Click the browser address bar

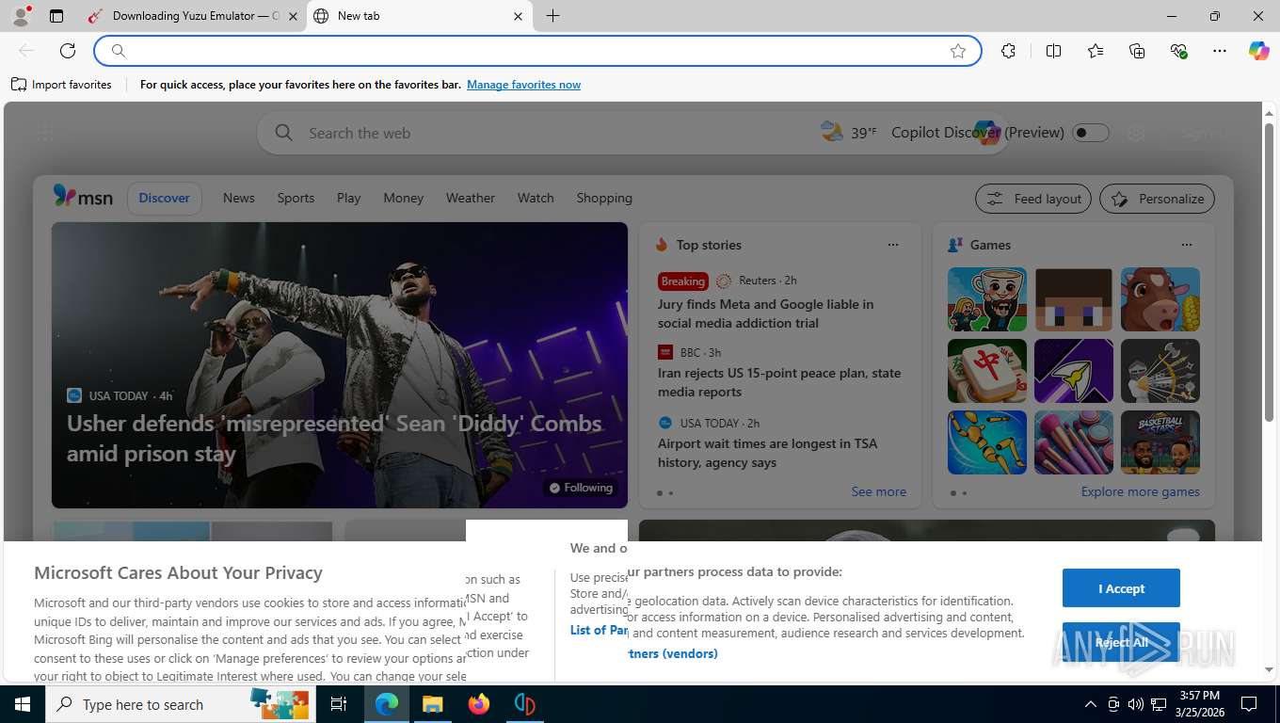tap(537, 51)
